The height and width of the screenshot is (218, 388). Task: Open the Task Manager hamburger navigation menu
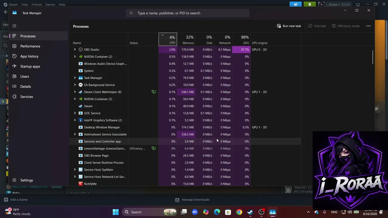click(14, 26)
